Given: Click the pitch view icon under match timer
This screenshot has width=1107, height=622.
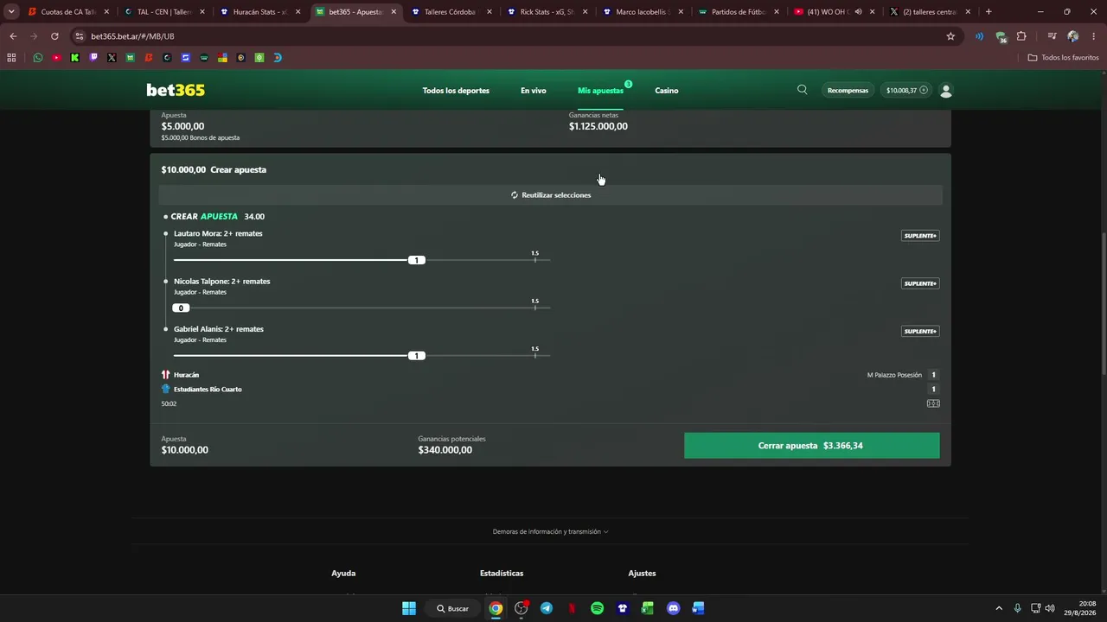Looking at the screenshot, I should (933, 403).
